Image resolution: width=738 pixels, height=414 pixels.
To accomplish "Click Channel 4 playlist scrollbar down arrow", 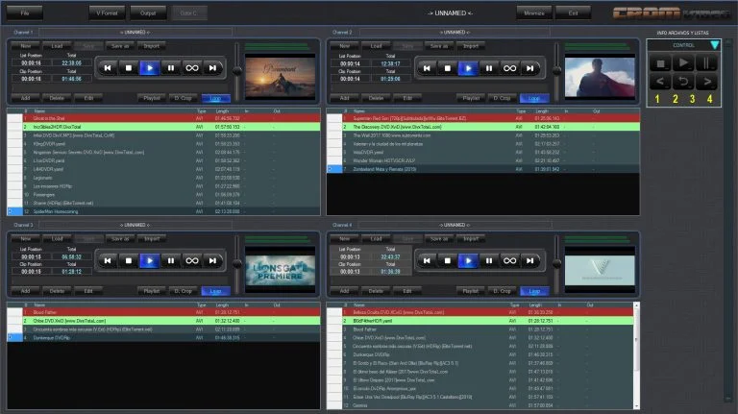I will 637,406.
